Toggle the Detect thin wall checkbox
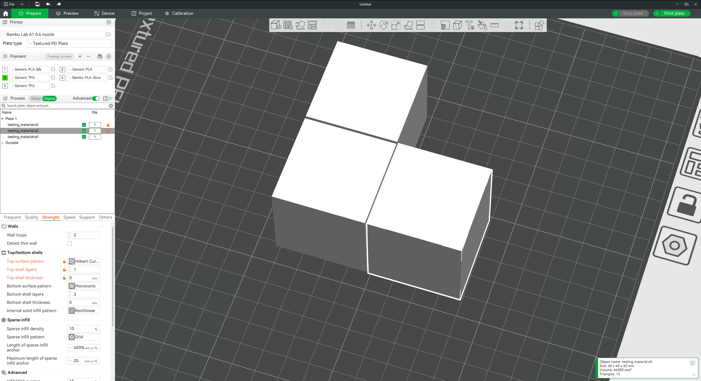This screenshot has width=701, height=381. (70, 243)
